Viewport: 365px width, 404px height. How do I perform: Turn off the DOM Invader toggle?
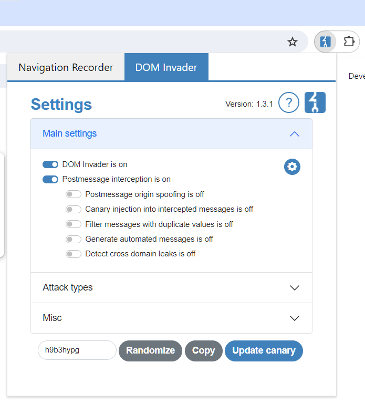pos(50,164)
